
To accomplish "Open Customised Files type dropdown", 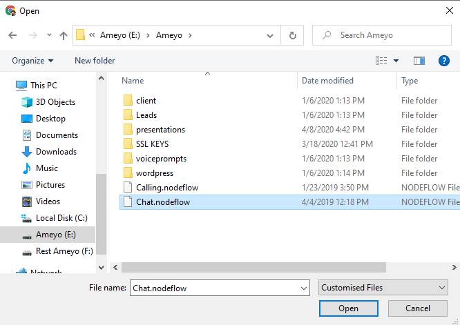I will coord(383,288).
